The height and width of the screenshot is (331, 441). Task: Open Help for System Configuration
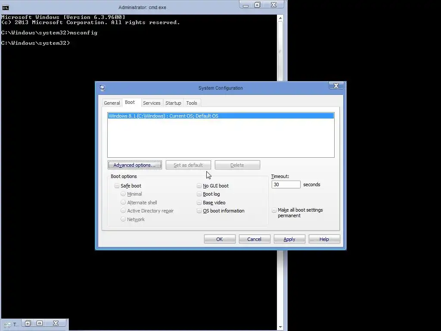click(324, 239)
